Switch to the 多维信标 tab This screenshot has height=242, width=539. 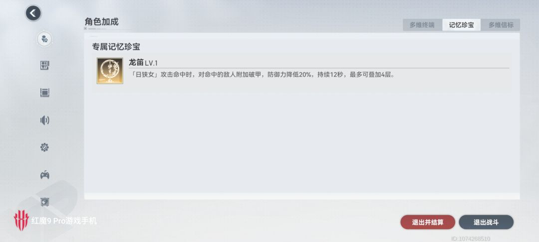click(501, 25)
